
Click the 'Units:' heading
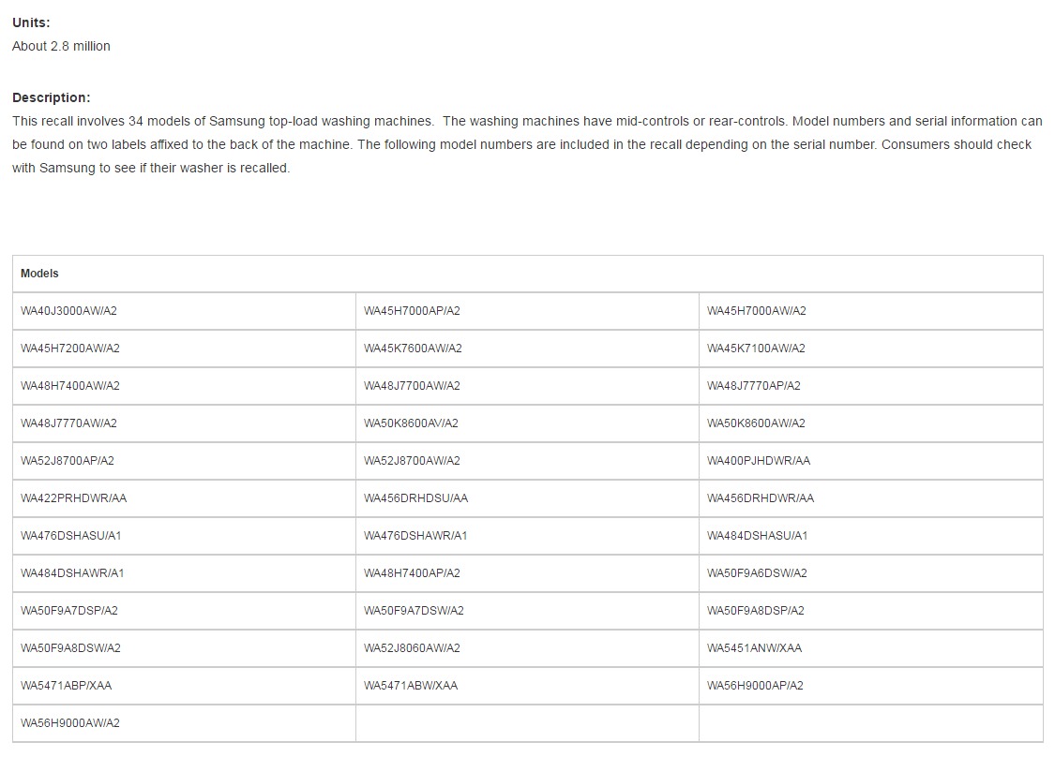[x=31, y=22]
